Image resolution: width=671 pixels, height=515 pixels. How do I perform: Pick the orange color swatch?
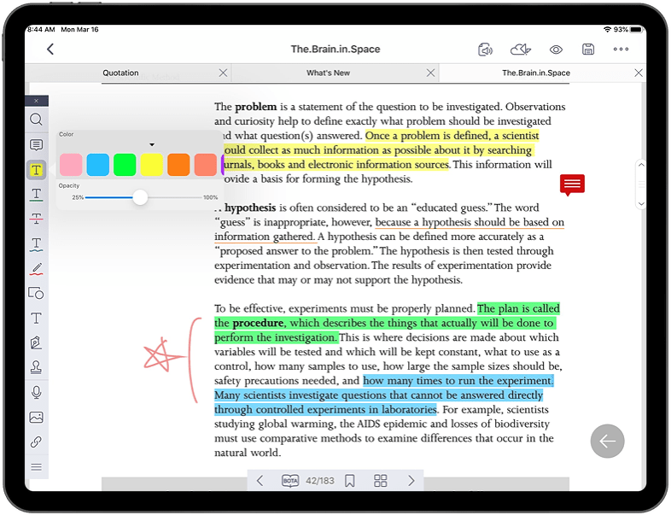179,165
